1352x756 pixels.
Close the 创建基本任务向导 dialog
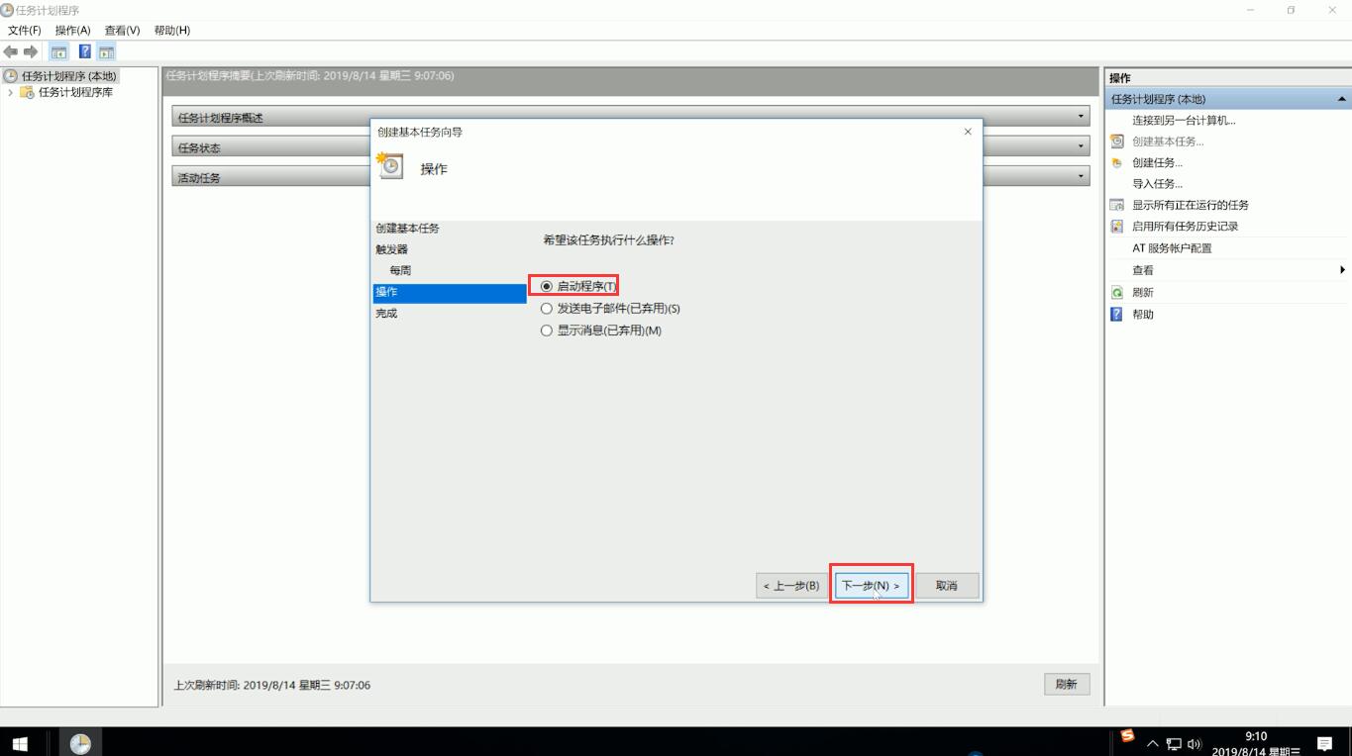coord(968,132)
